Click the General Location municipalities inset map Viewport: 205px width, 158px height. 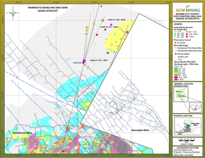(x=181, y=94)
